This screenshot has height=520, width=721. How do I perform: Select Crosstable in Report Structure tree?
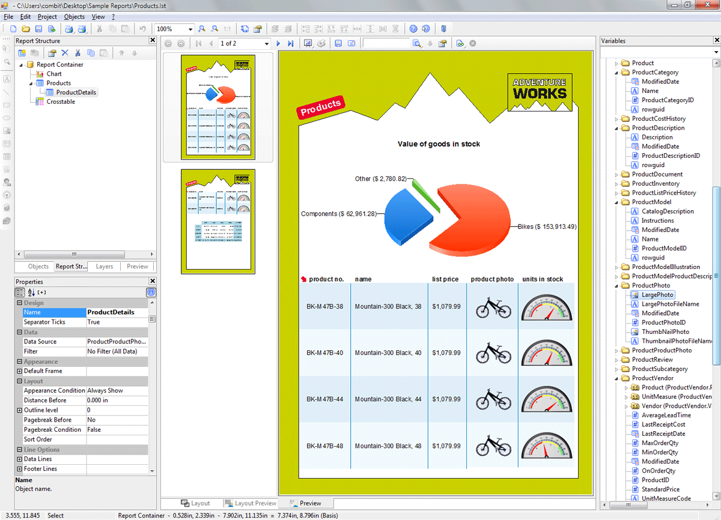[61, 102]
